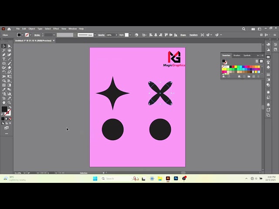
Task: Select the Direct Selection tool
Action: (10, 46)
